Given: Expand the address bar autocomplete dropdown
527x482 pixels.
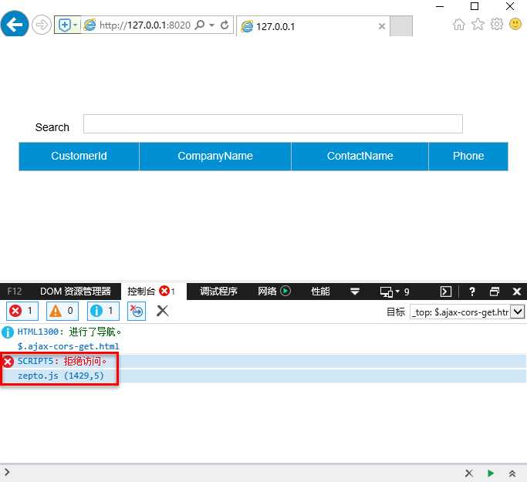Looking at the screenshot, I should tap(211, 25).
